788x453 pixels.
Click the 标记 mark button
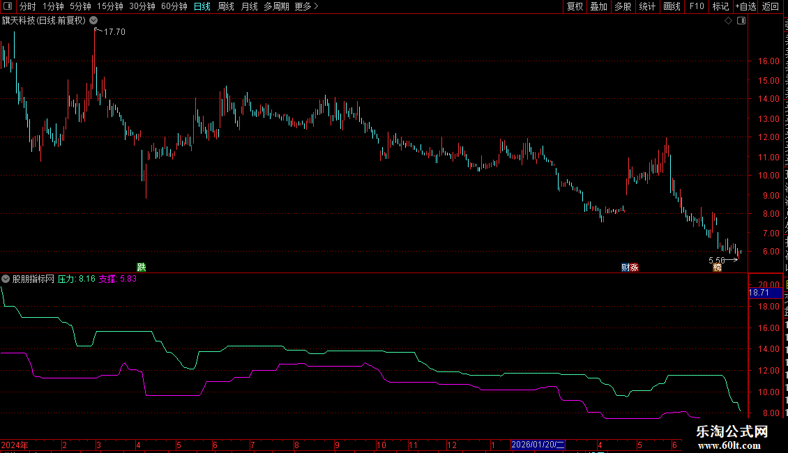[x=720, y=6]
